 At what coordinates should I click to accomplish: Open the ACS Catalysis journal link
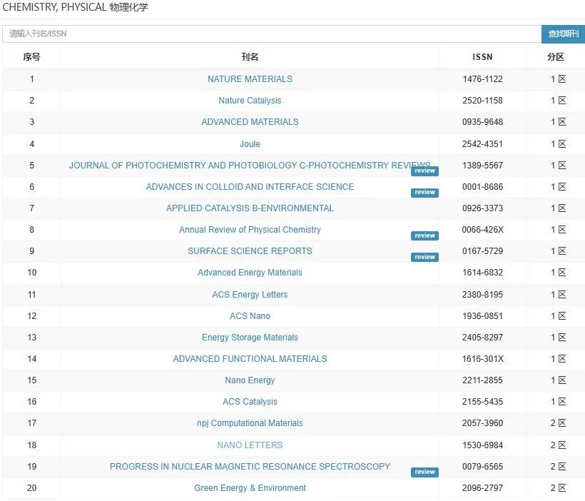250,402
